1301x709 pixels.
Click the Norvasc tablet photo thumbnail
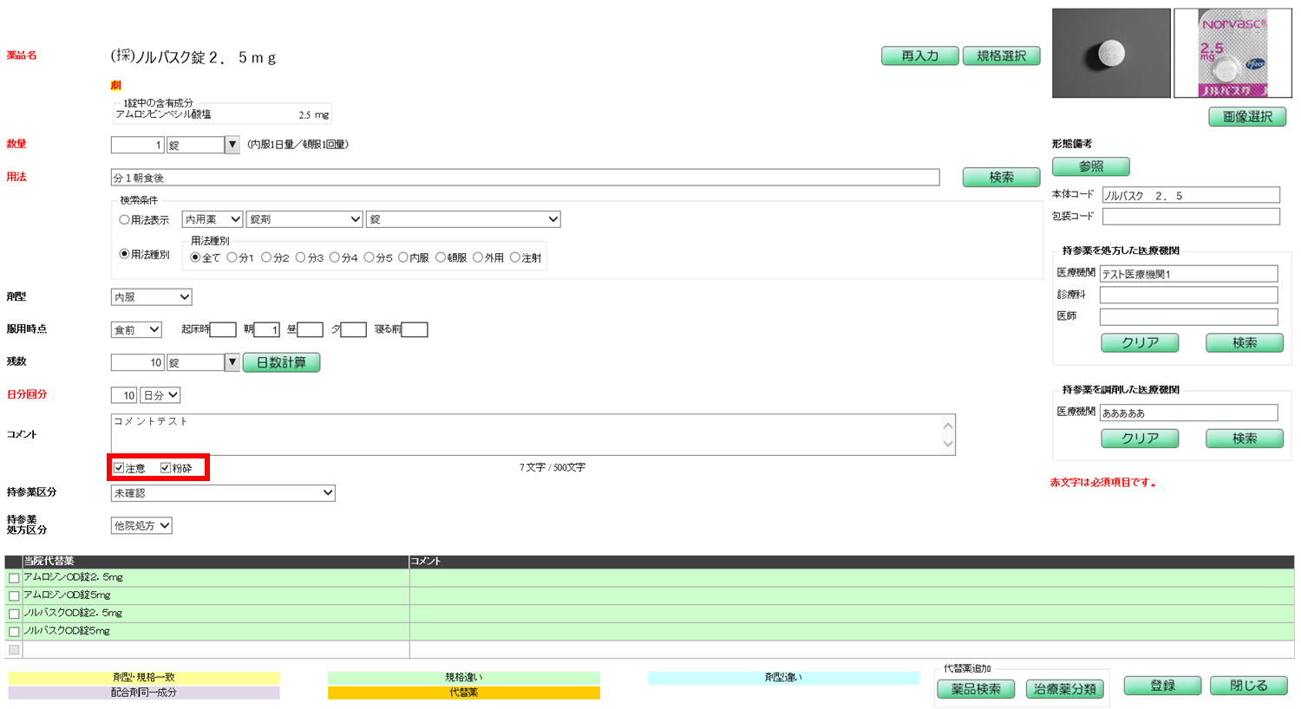point(1110,54)
